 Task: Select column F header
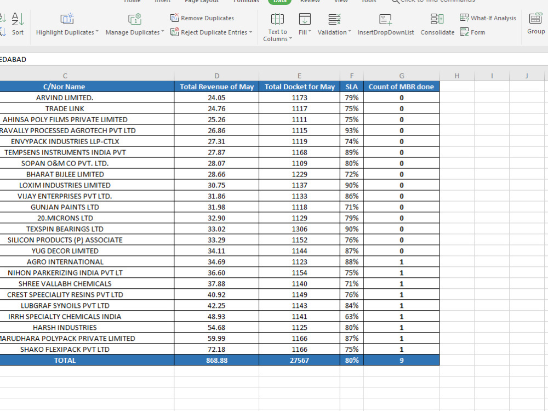tap(352, 76)
